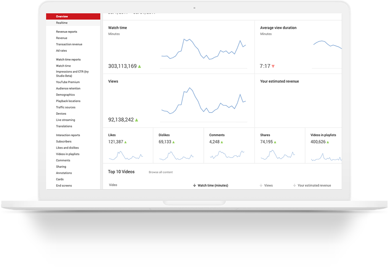Open Sharing report
389x267 pixels.
(61, 167)
